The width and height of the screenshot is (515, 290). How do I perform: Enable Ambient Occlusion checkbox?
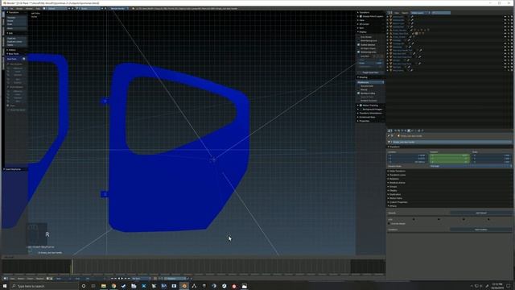pos(359,101)
